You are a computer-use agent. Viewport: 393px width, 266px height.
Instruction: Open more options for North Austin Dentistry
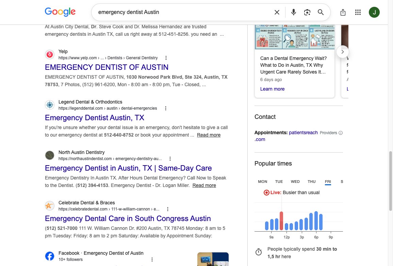pyautogui.click(x=170, y=159)
